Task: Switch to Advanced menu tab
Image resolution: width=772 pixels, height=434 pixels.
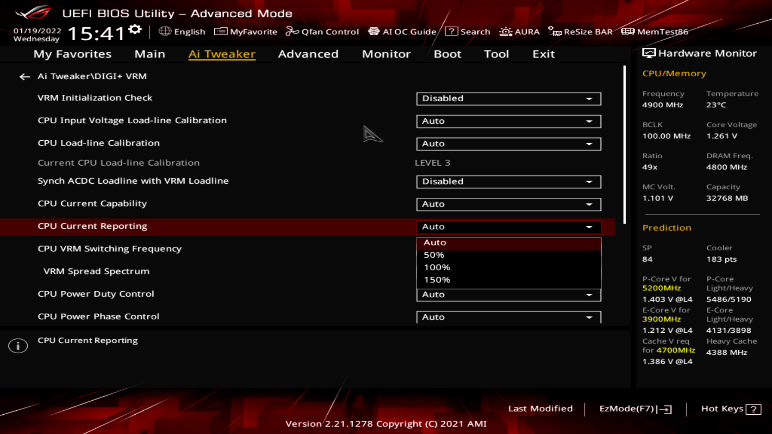Action: (308, 53)
